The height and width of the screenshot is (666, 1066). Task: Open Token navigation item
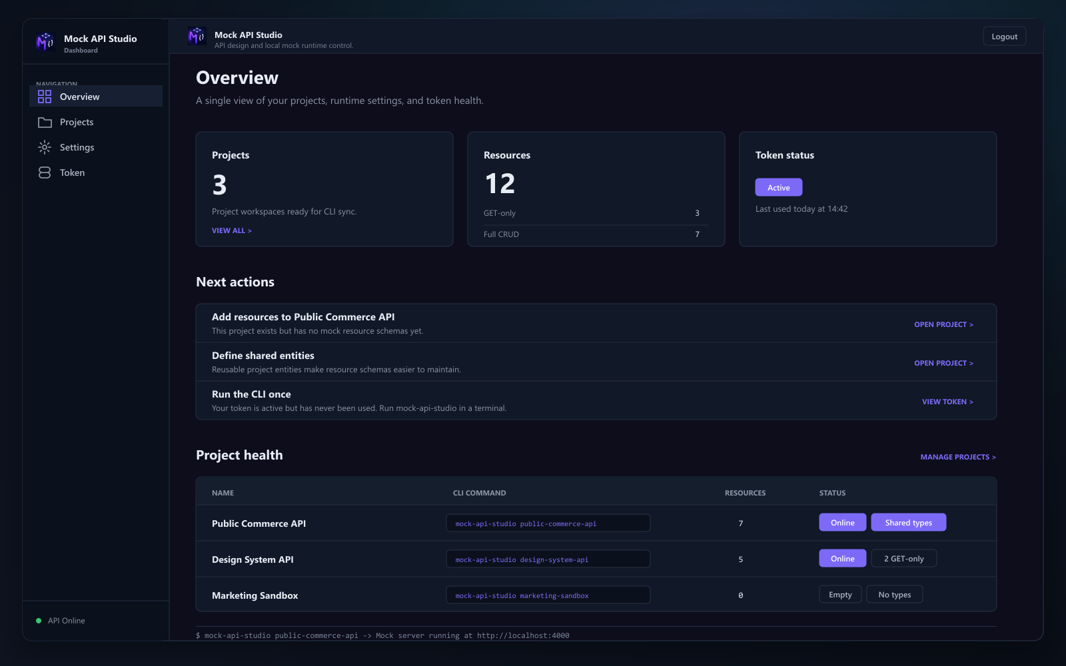click(96, 172)
